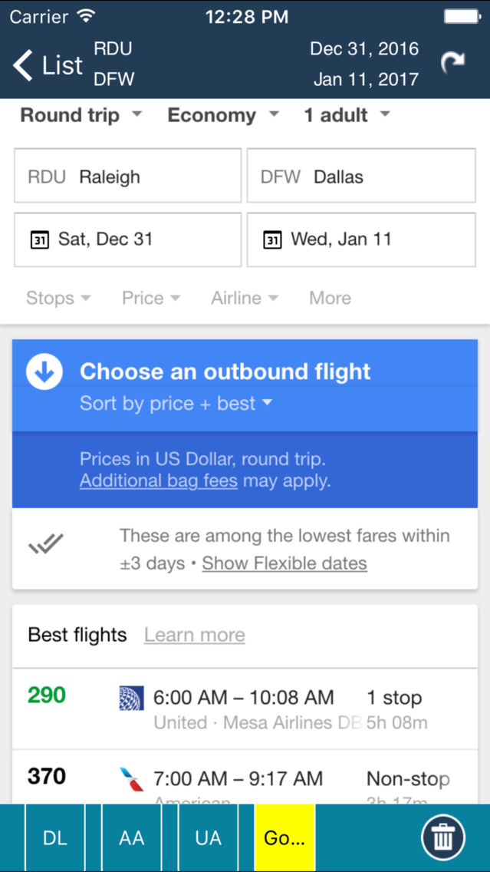Image resolution: width=490 pixels, height=872 pixels.
Task: Tap the return date calendar icon
Action: click(x=272, y=239)
